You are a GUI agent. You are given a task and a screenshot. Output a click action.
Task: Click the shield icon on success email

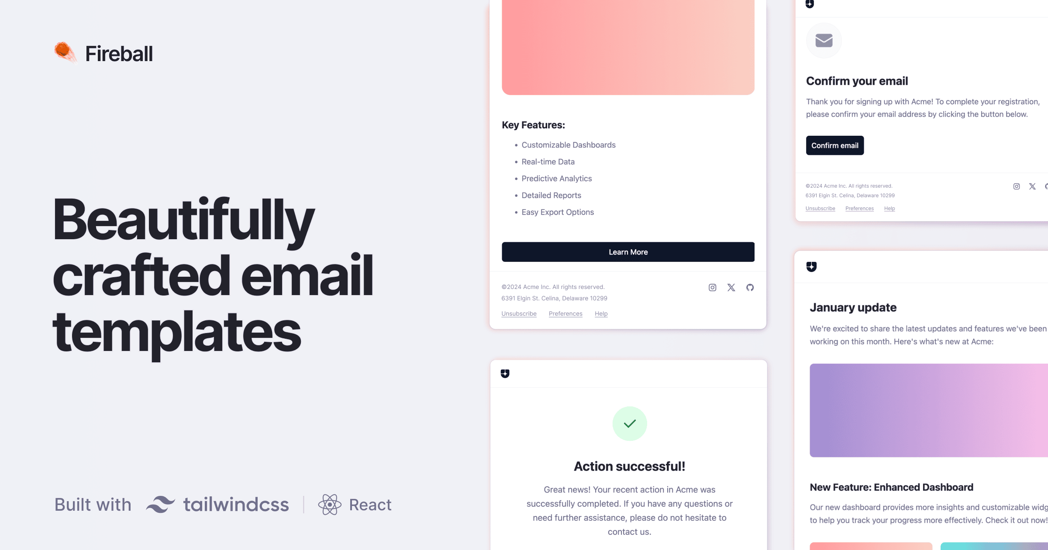(x=505, y=373)
